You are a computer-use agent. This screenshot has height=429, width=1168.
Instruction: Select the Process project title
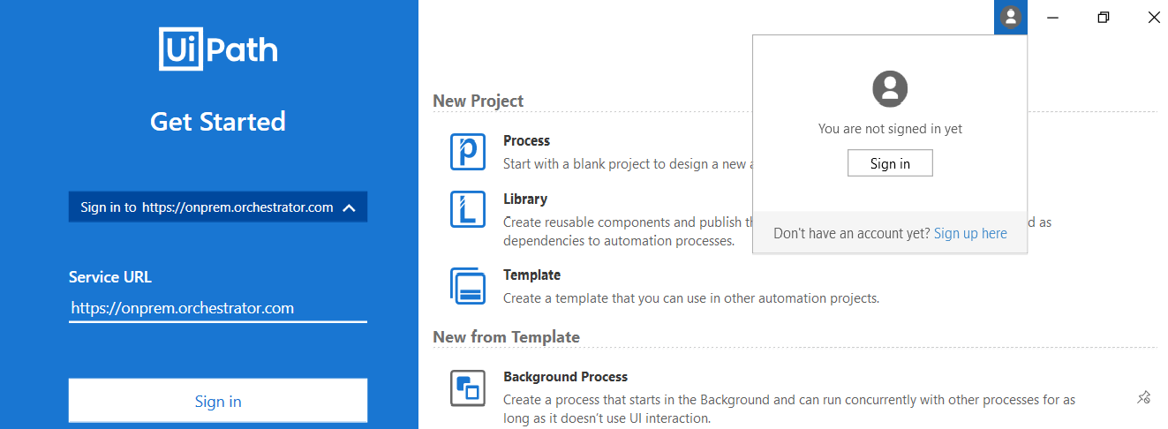click(x=526, y=140)
